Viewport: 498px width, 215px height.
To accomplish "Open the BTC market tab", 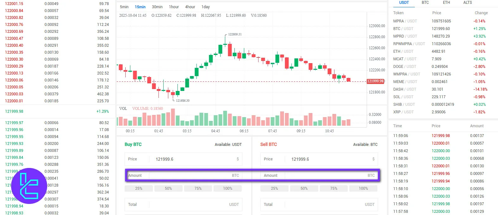I will pos(425,3).
